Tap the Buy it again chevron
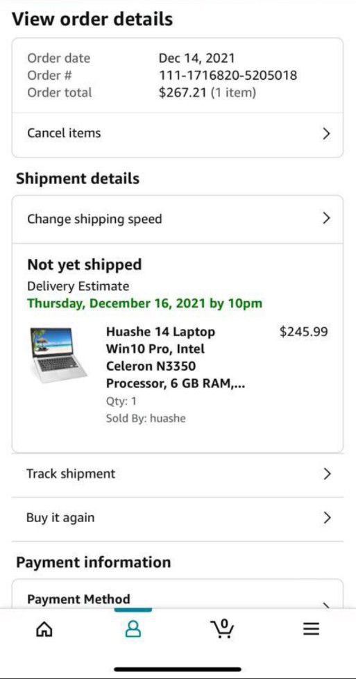The width and height of the screenshot is (356, 679). click(x=327, y=517)
